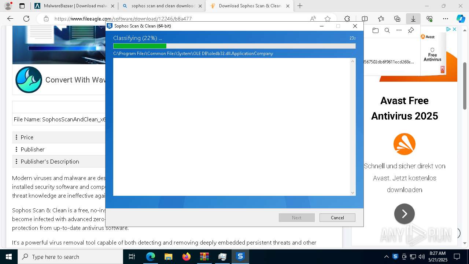The width and height of the screenshot is (469, 264).
Task: Click the taskbar search box
Action: 70,257
